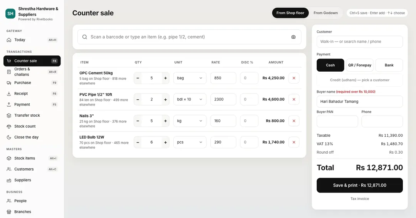
Task: Open Branches in Business section
Action: coord(32,211)
